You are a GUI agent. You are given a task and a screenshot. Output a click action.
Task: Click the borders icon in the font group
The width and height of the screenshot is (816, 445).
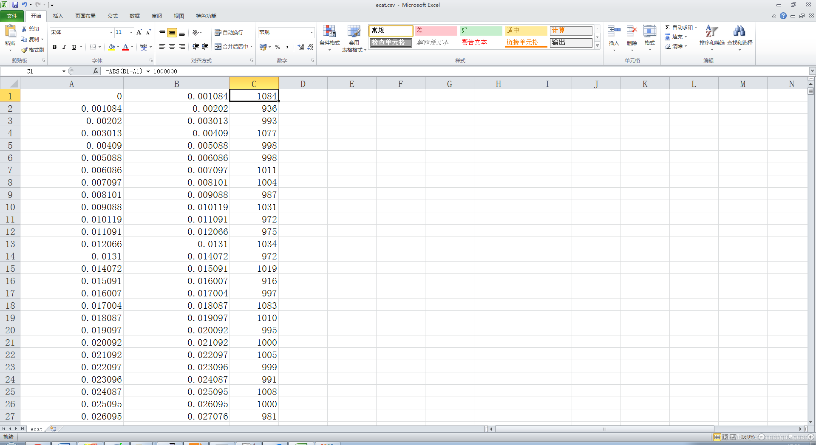click(x=93, y=47)
